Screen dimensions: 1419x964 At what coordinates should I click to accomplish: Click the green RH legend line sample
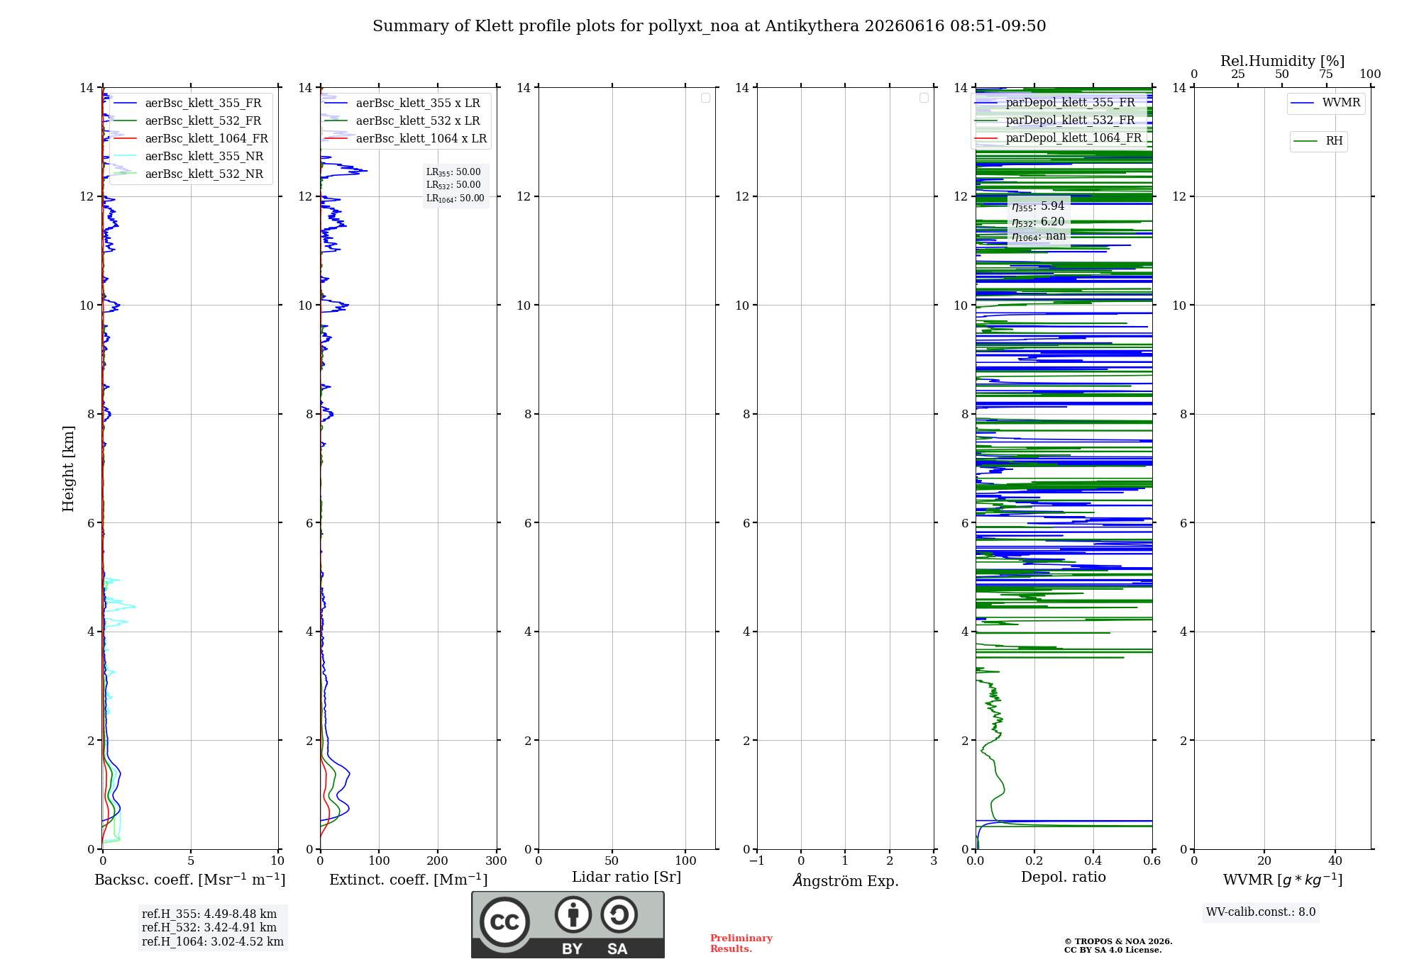click(x=1305, y=141)
